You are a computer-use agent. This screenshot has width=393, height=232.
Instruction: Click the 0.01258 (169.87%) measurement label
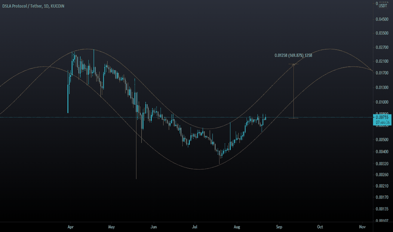click(293, 55)
